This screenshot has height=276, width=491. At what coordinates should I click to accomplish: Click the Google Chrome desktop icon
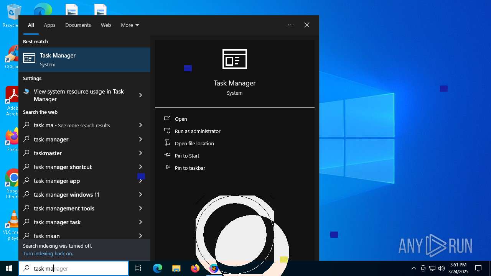(12, 184)
